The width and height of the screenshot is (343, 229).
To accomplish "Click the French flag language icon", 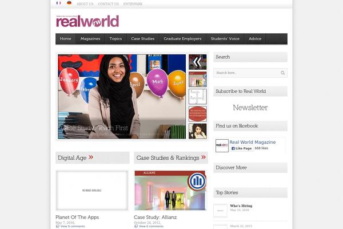I will (x=58, y=3).
